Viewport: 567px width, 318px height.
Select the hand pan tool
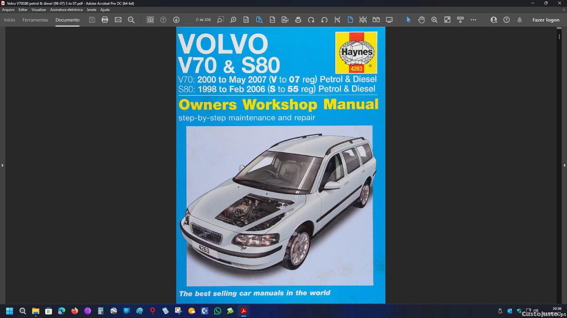click(421, 20)
